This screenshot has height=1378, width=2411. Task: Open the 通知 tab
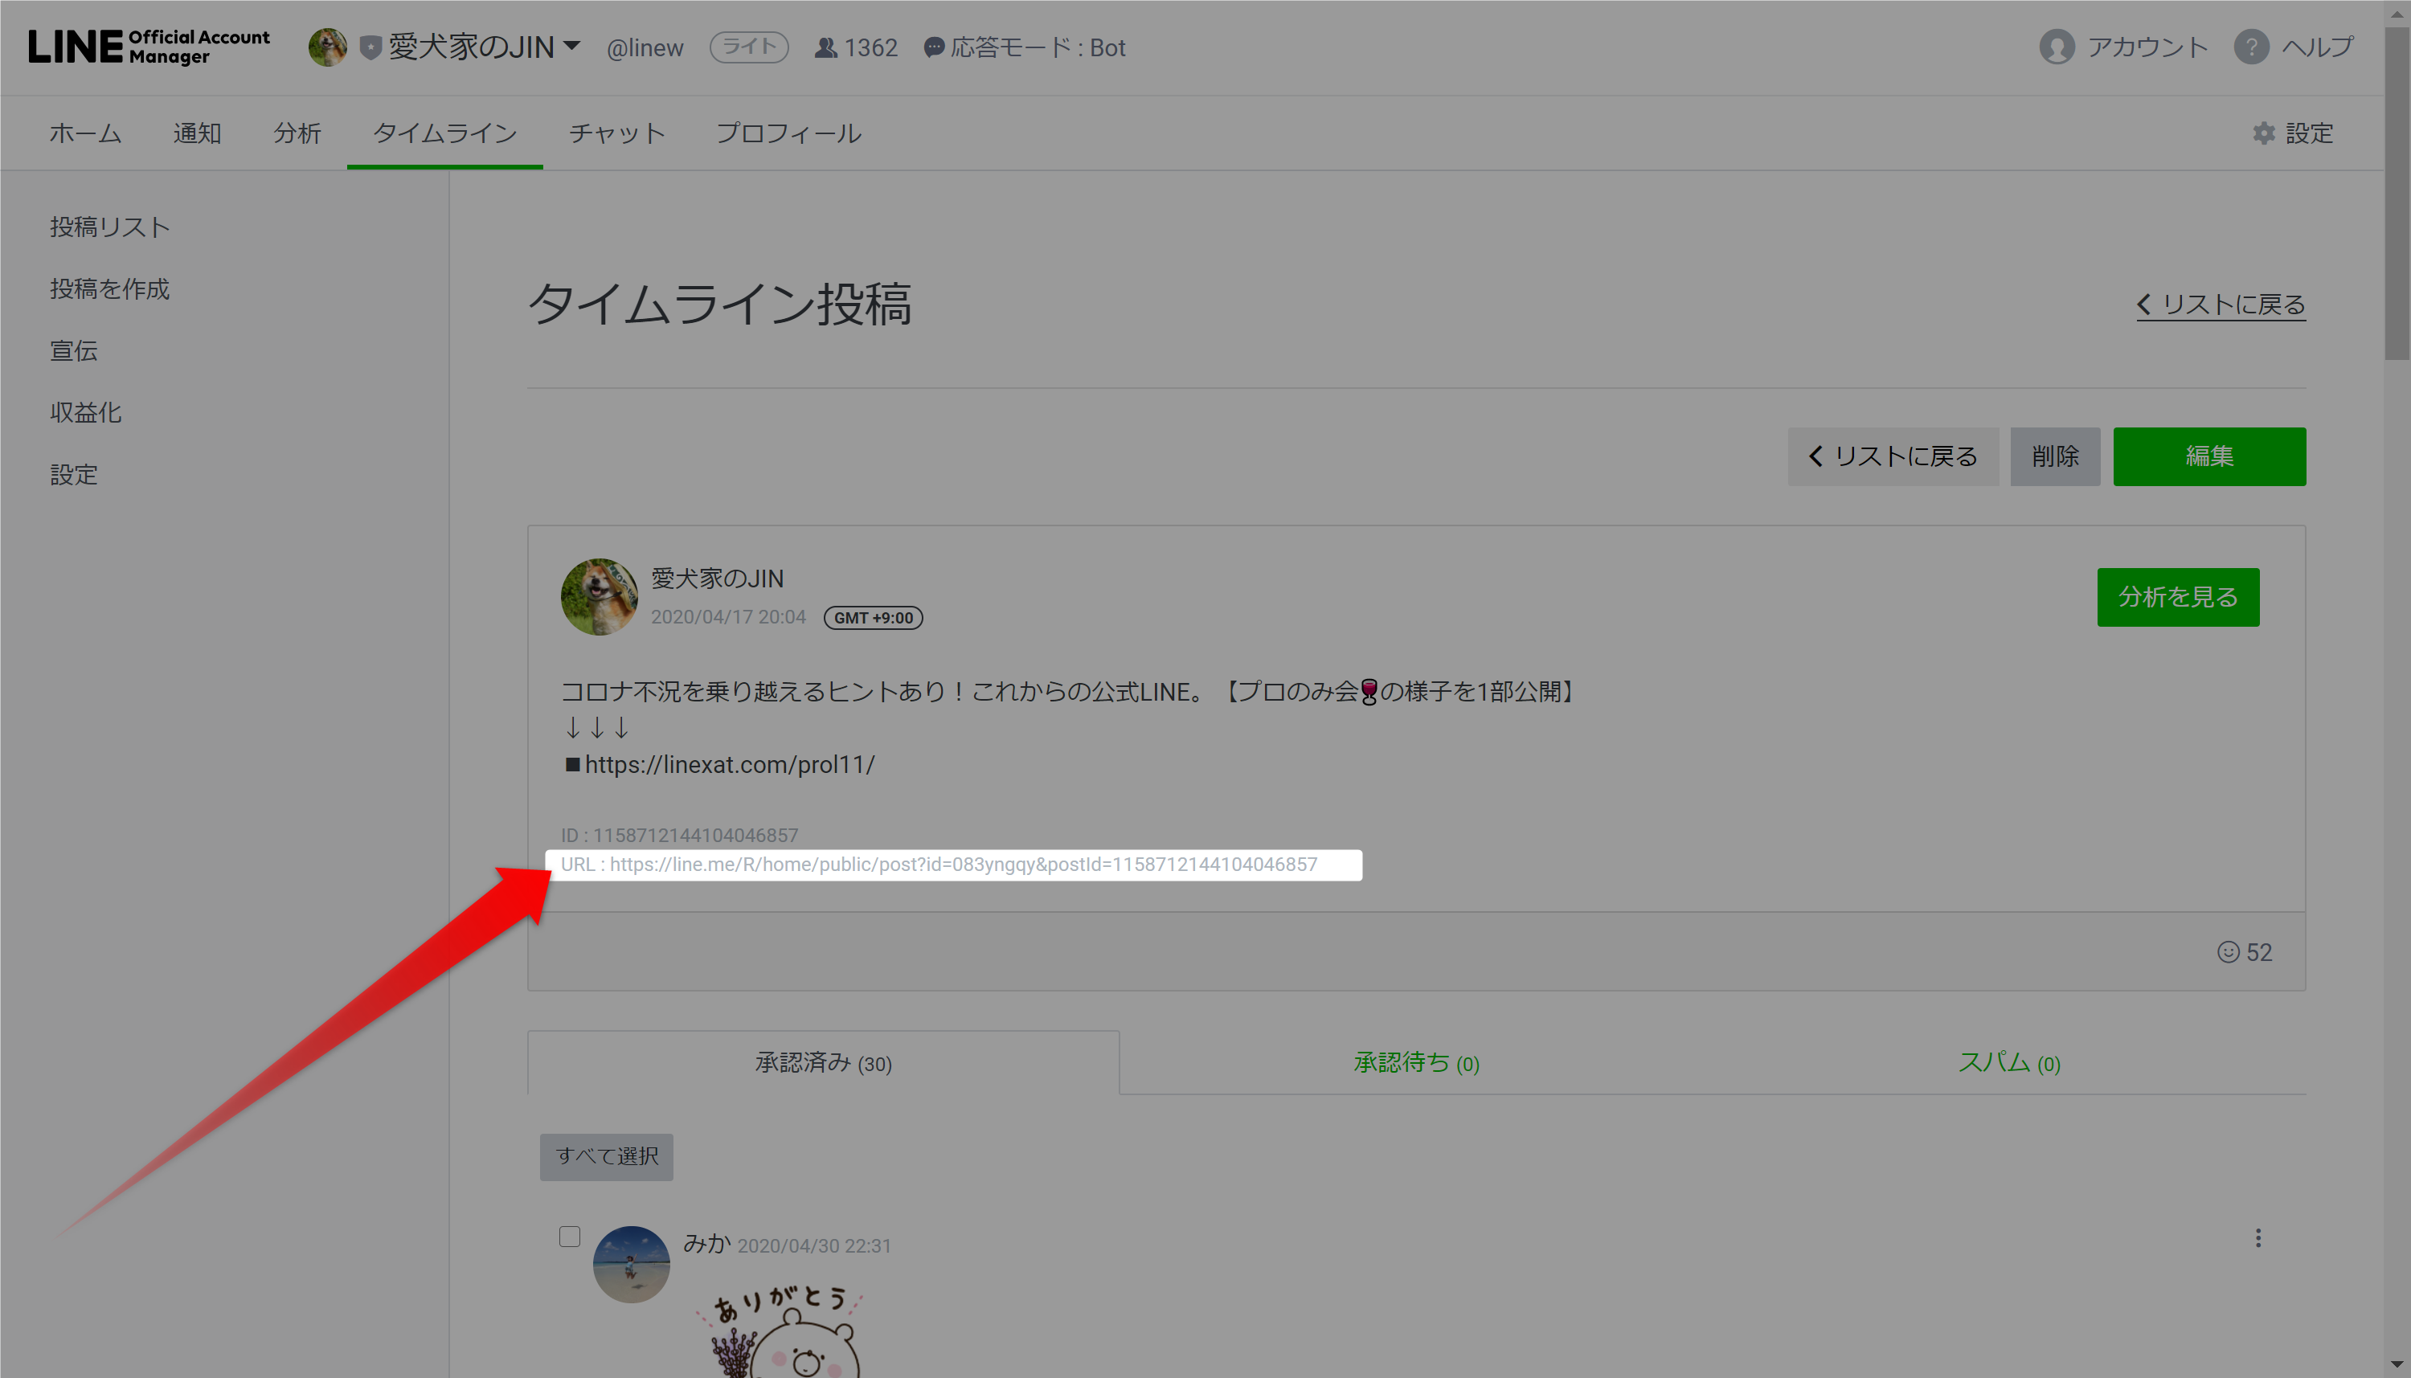[x=197, y=133]
